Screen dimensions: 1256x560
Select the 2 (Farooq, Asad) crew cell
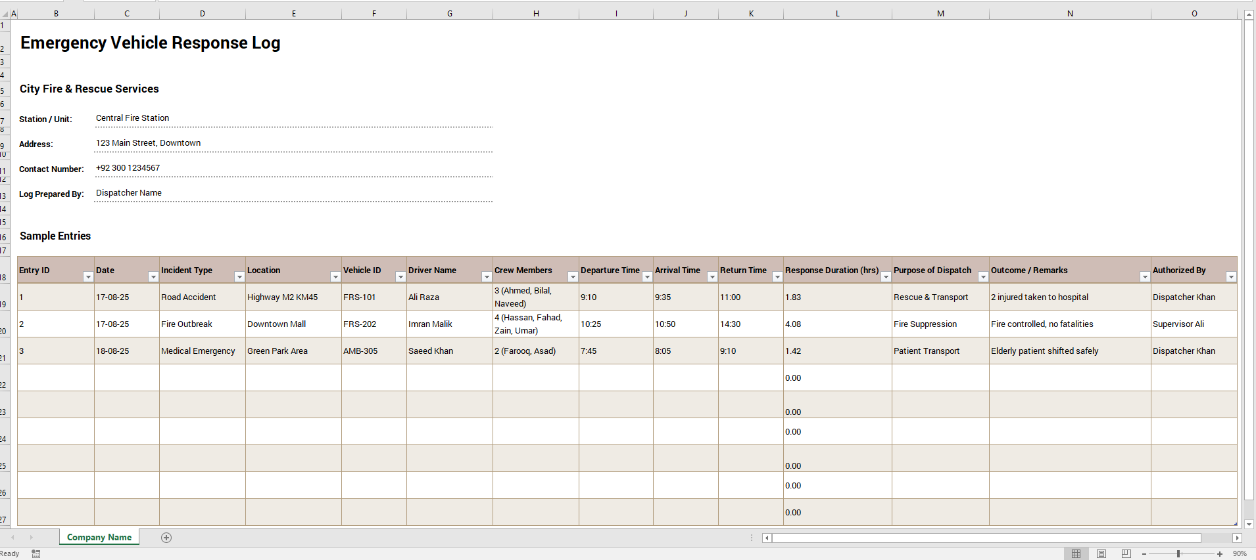click(536, 351)
